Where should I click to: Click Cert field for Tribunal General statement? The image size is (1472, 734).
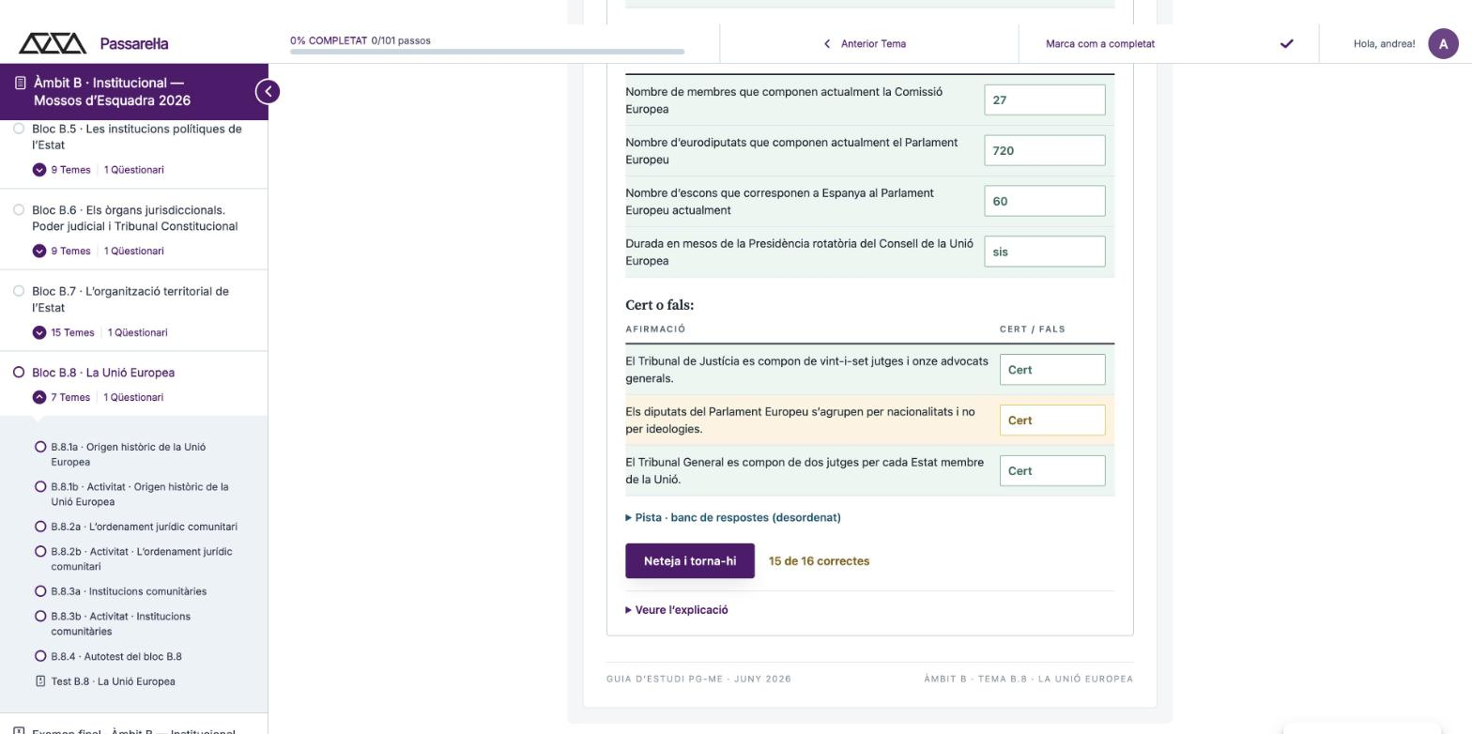1052,471
